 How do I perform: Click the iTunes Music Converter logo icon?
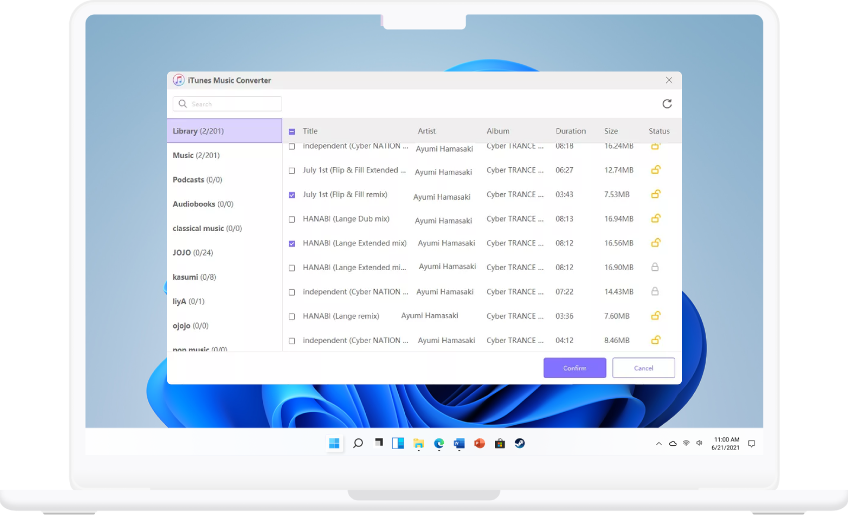coord(178,80)
